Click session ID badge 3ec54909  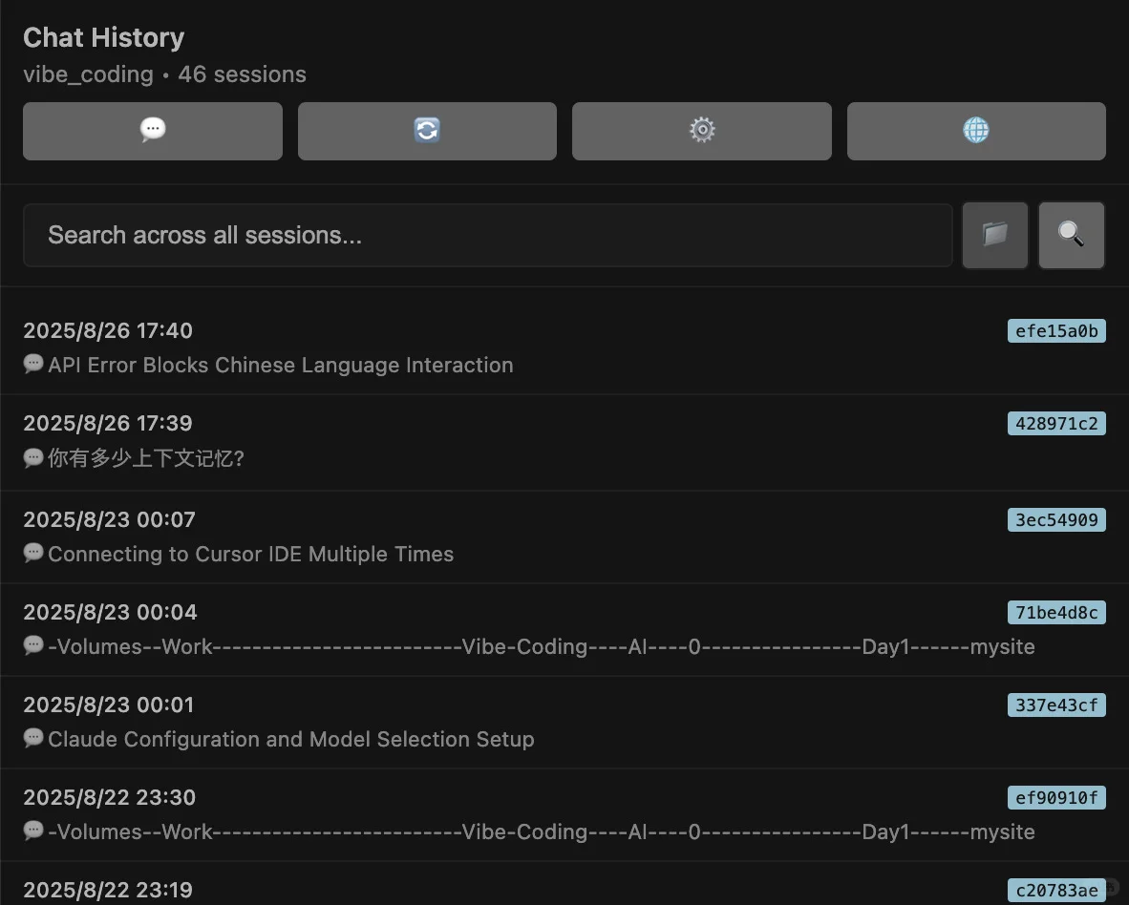pyautogui.click(x=1056, y=519)
